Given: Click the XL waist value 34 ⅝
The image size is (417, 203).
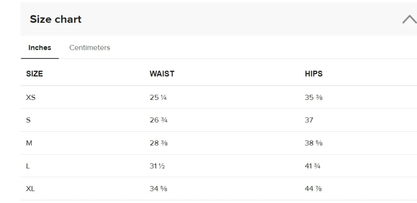Looking at the screenshot, I should [158, 189].
